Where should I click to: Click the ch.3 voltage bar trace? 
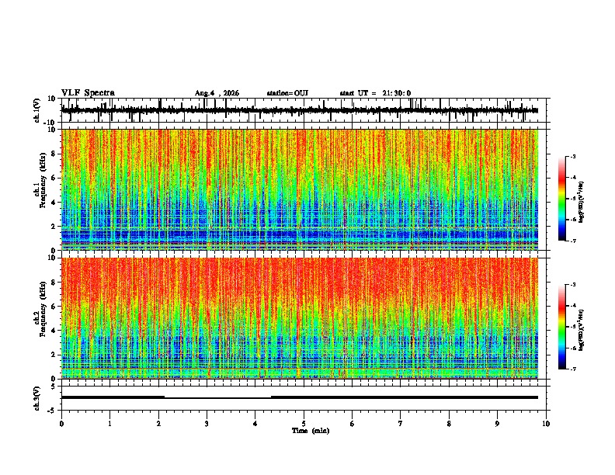point(300,397)
